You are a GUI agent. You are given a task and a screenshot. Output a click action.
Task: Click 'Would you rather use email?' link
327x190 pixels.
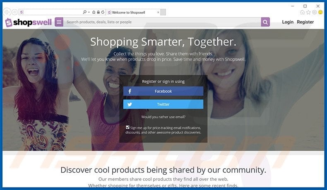point(163,117)
